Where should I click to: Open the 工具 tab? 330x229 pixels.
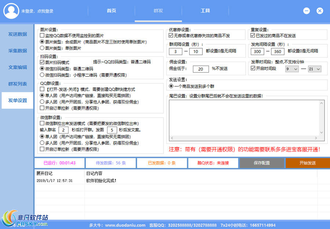click(x=205, y=11)
